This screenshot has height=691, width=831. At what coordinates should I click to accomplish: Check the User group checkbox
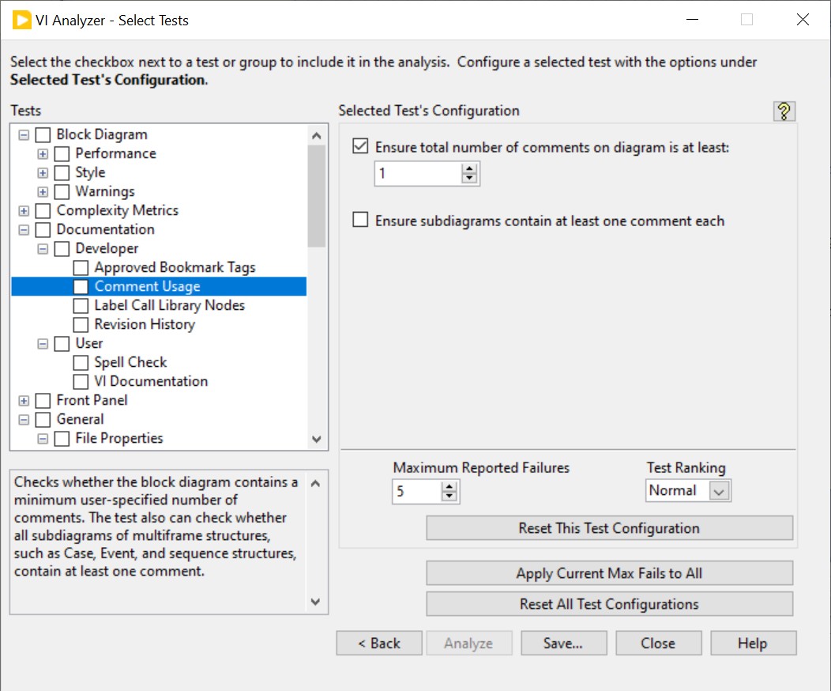pos(62,344)
